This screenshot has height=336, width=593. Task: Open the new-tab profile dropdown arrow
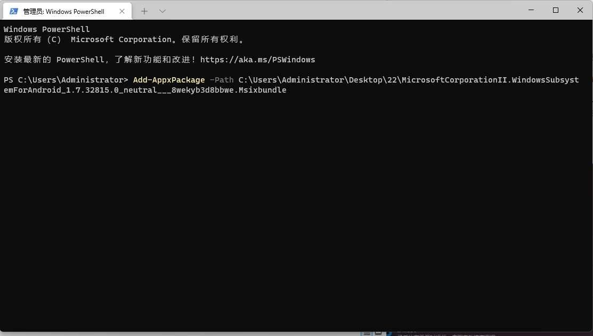(x=163, y=11)
